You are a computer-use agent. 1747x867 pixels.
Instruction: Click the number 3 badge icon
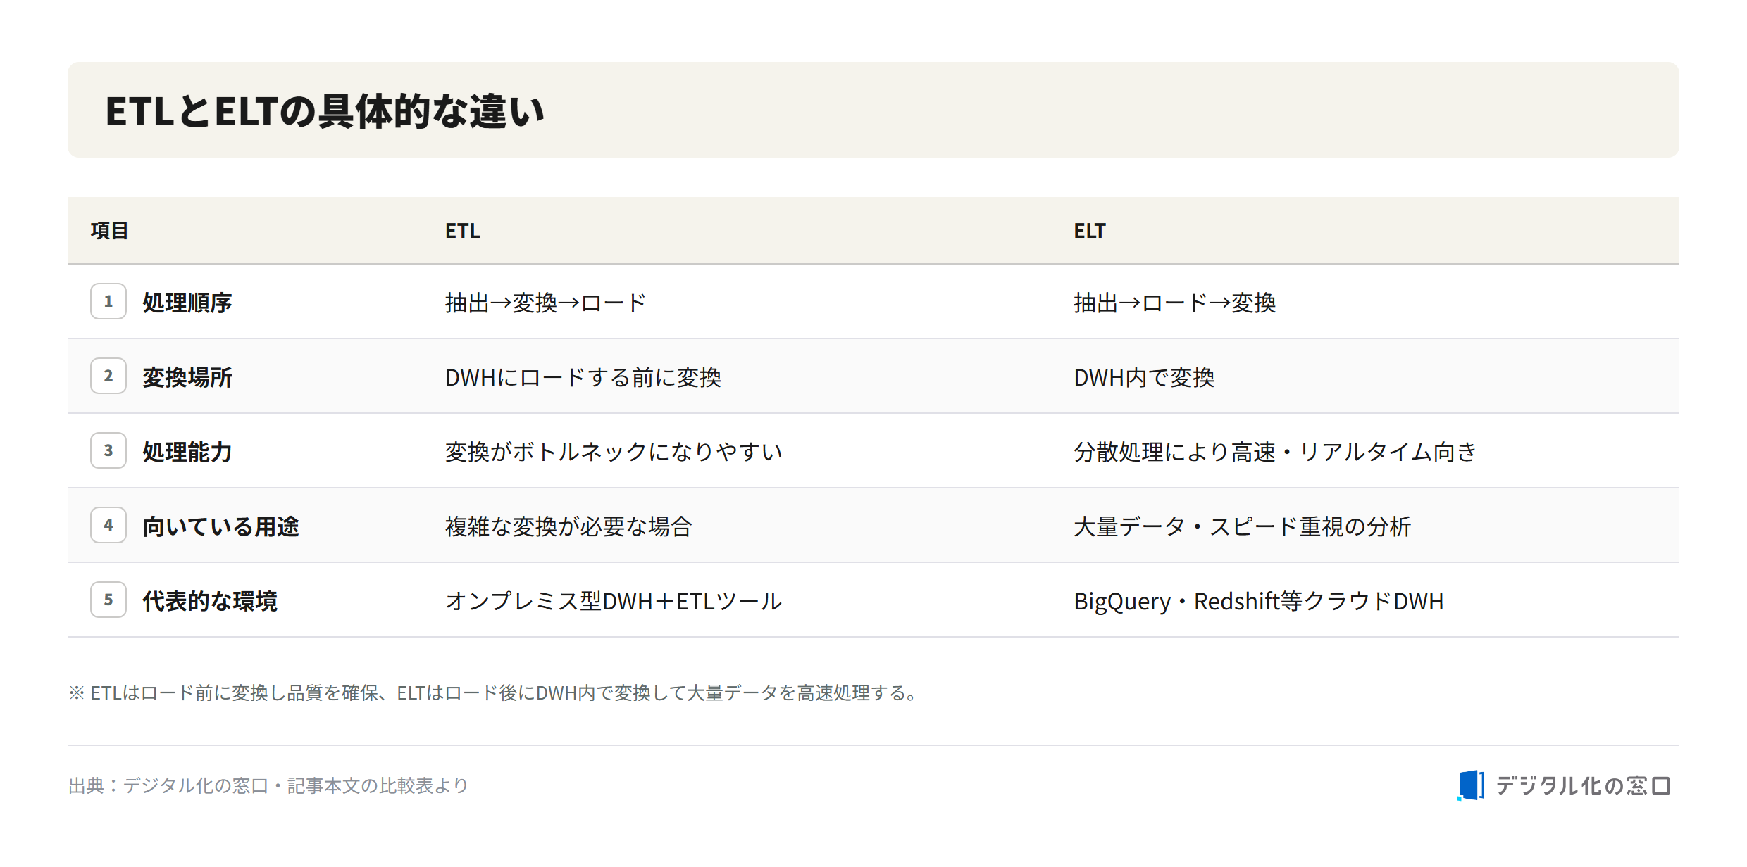[108, 450]
